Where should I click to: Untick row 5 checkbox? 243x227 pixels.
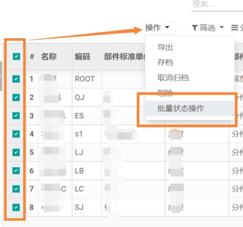pyautogui.click(x=16, y=152)
